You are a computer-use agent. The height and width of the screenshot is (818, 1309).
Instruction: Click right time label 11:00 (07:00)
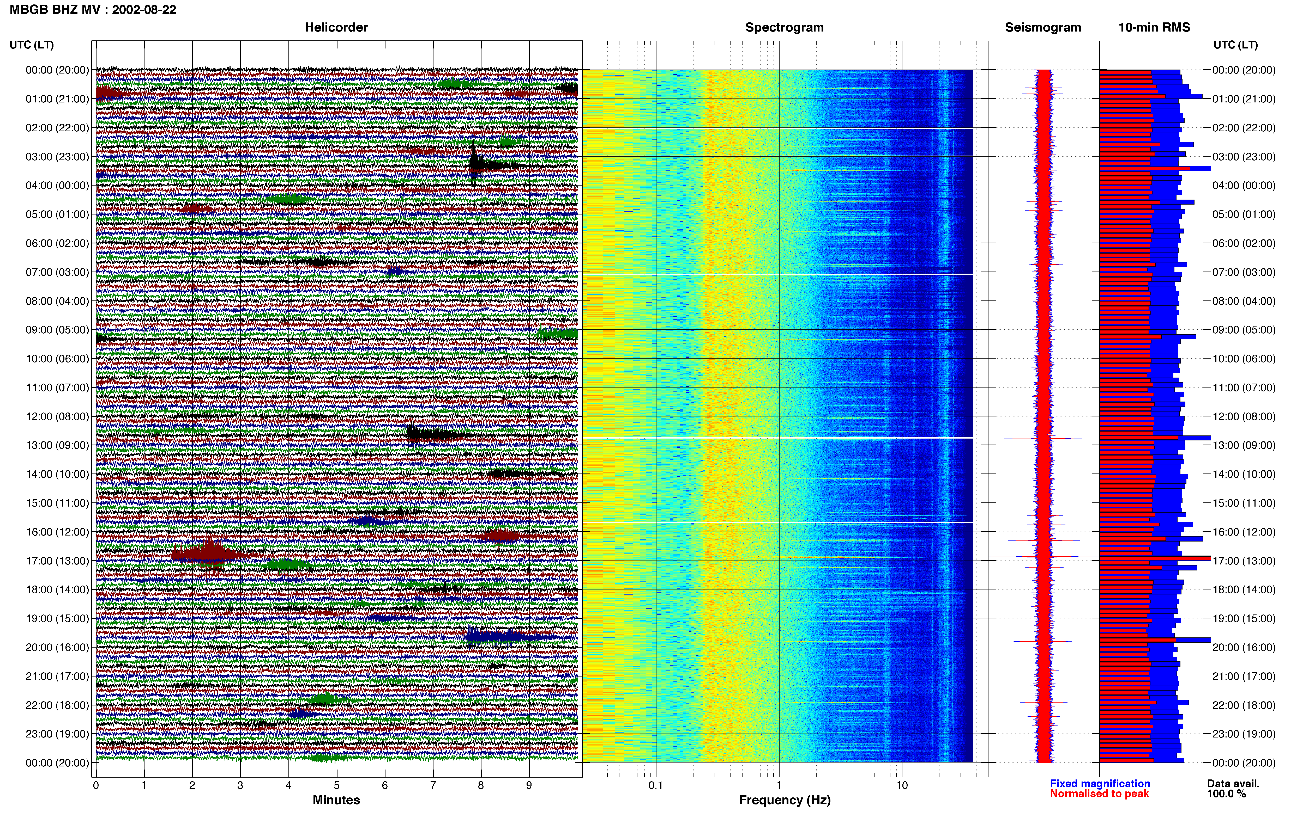pyautogui.click(x=1244, y=388)
